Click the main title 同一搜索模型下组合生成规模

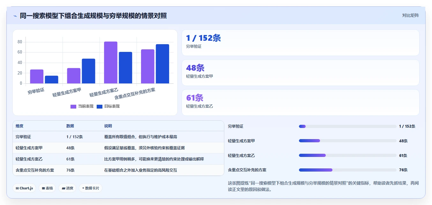pyautogui.click(x=93, y=16)
